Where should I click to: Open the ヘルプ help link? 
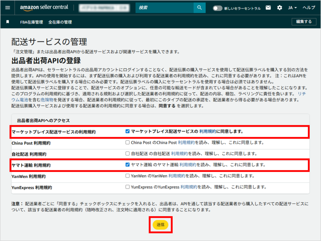pyautogui.click(x=309, y=8)
